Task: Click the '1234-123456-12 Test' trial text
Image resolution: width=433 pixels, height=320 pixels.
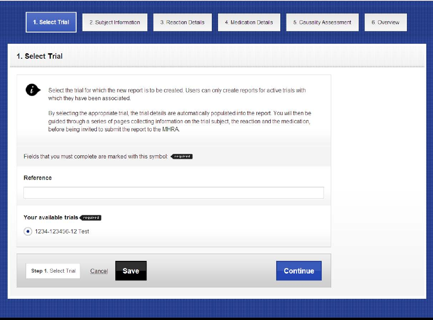Action: pyautogui.click(x=62, y=231)
